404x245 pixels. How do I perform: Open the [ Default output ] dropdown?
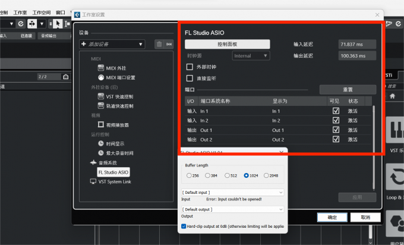[x=233, y=209]
